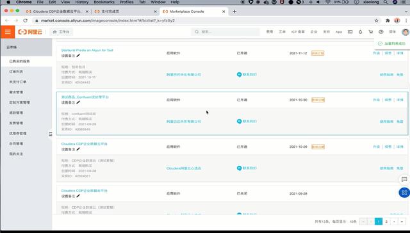Viewport: 410px width, 233px height.
Task: Click the Alibaba Cloud logo
Action: pos(30,32)
